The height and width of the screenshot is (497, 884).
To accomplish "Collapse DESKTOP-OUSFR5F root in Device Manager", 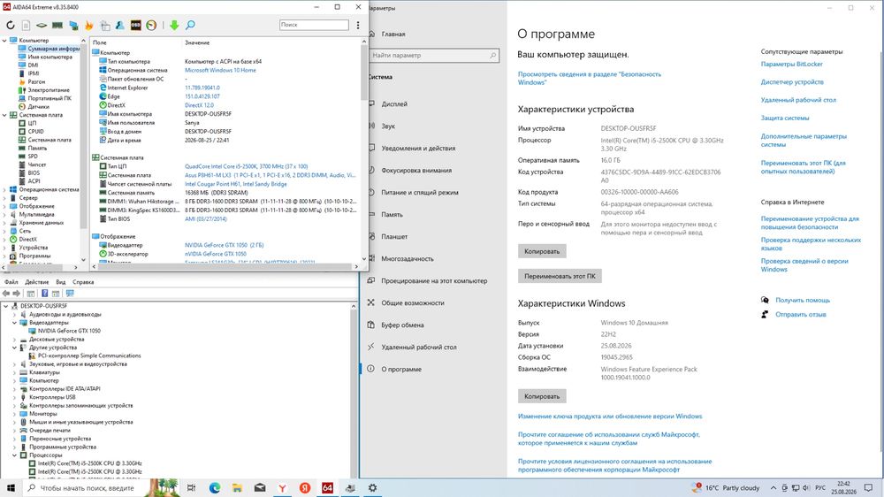I will click(6, 306).
